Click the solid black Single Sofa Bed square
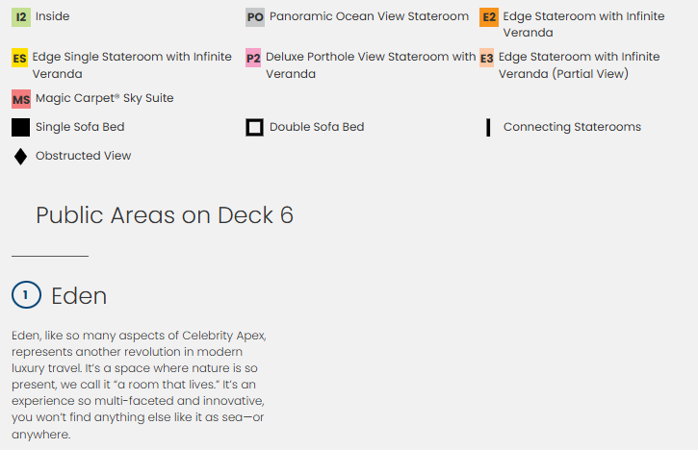This screenshot has height=450, width=698. pyautogui.click(x=20, y=127)
